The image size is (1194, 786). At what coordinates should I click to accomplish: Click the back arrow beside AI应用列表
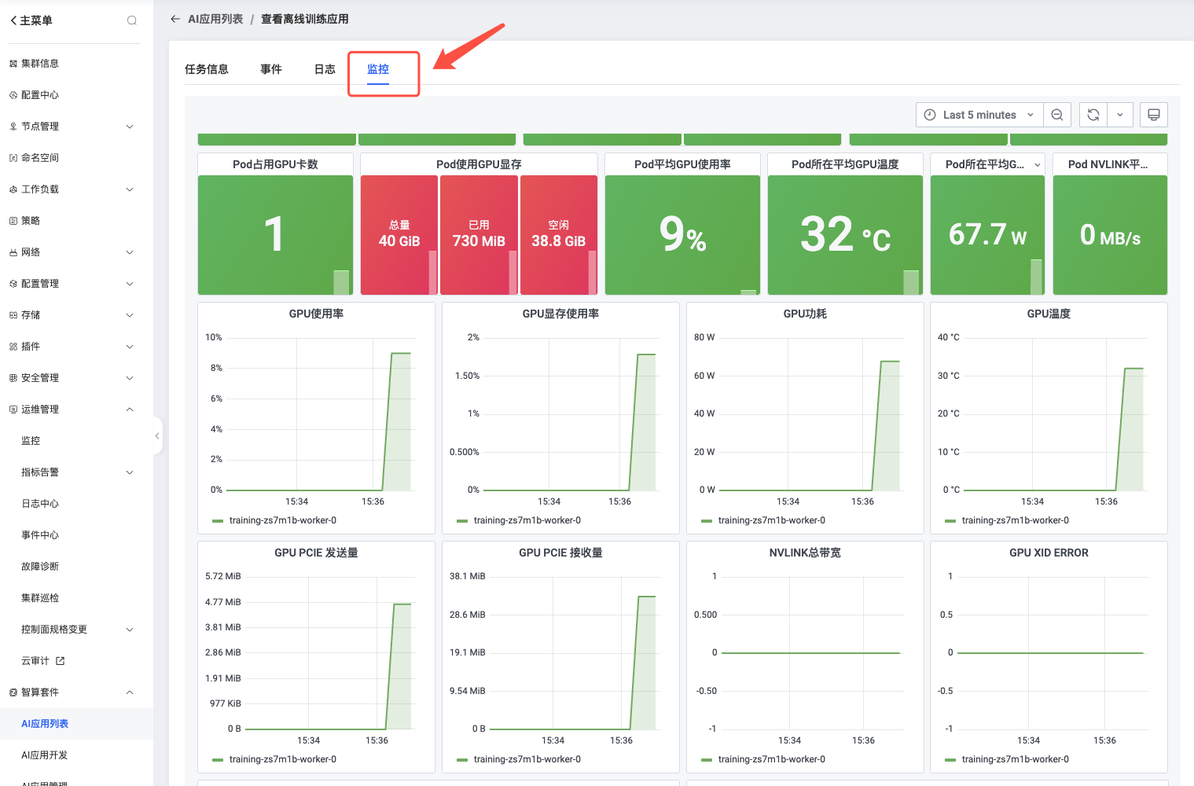pos(175,19)
